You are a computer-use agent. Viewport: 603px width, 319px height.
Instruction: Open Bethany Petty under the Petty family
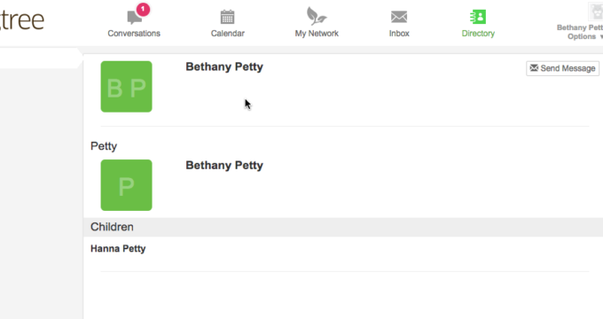tap(224, 166)
